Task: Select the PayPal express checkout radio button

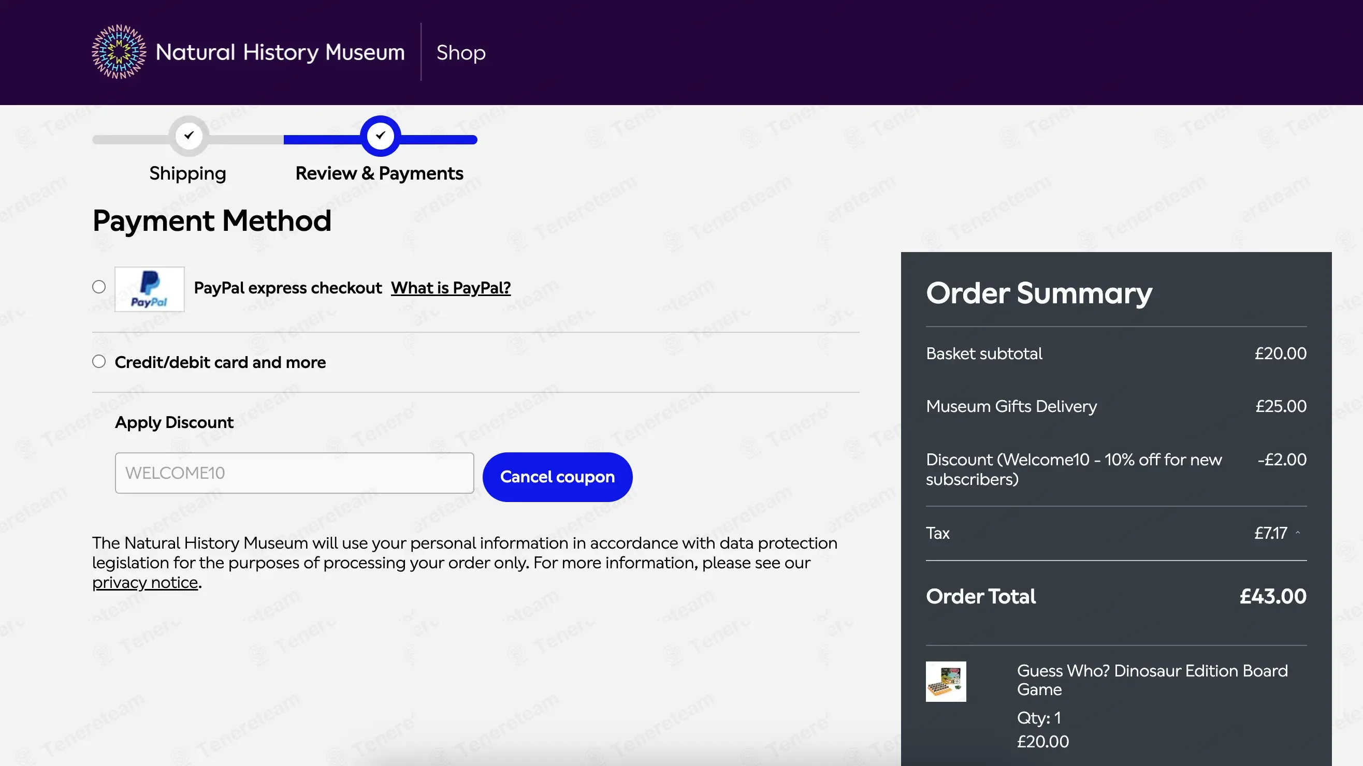Action: [x=99, y=287]
